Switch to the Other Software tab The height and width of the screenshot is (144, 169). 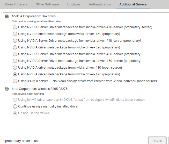pyautogui.click(x=47, y=4)
